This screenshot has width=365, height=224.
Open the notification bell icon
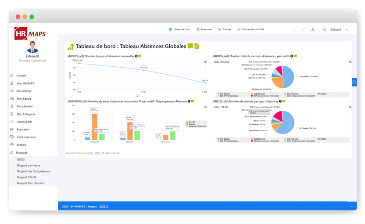325,29
